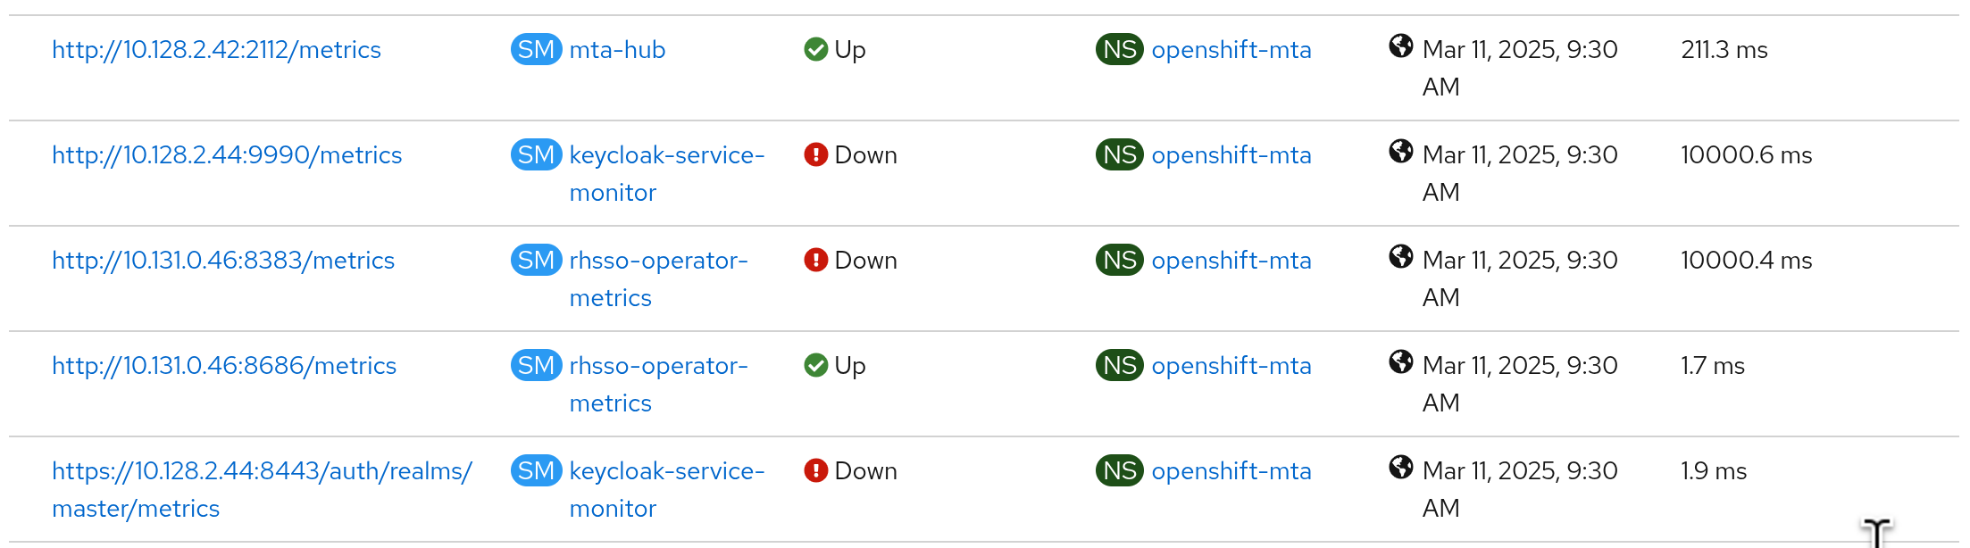Click red Down icon in the 8443 endpoint row
The image size is (1970, 548).
815,470
